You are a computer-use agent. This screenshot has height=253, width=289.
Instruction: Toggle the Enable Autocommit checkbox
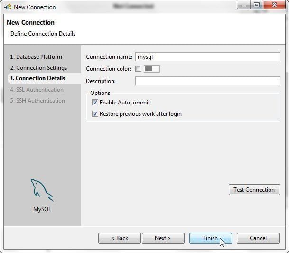pyautogui.click(x=95, y=103)
